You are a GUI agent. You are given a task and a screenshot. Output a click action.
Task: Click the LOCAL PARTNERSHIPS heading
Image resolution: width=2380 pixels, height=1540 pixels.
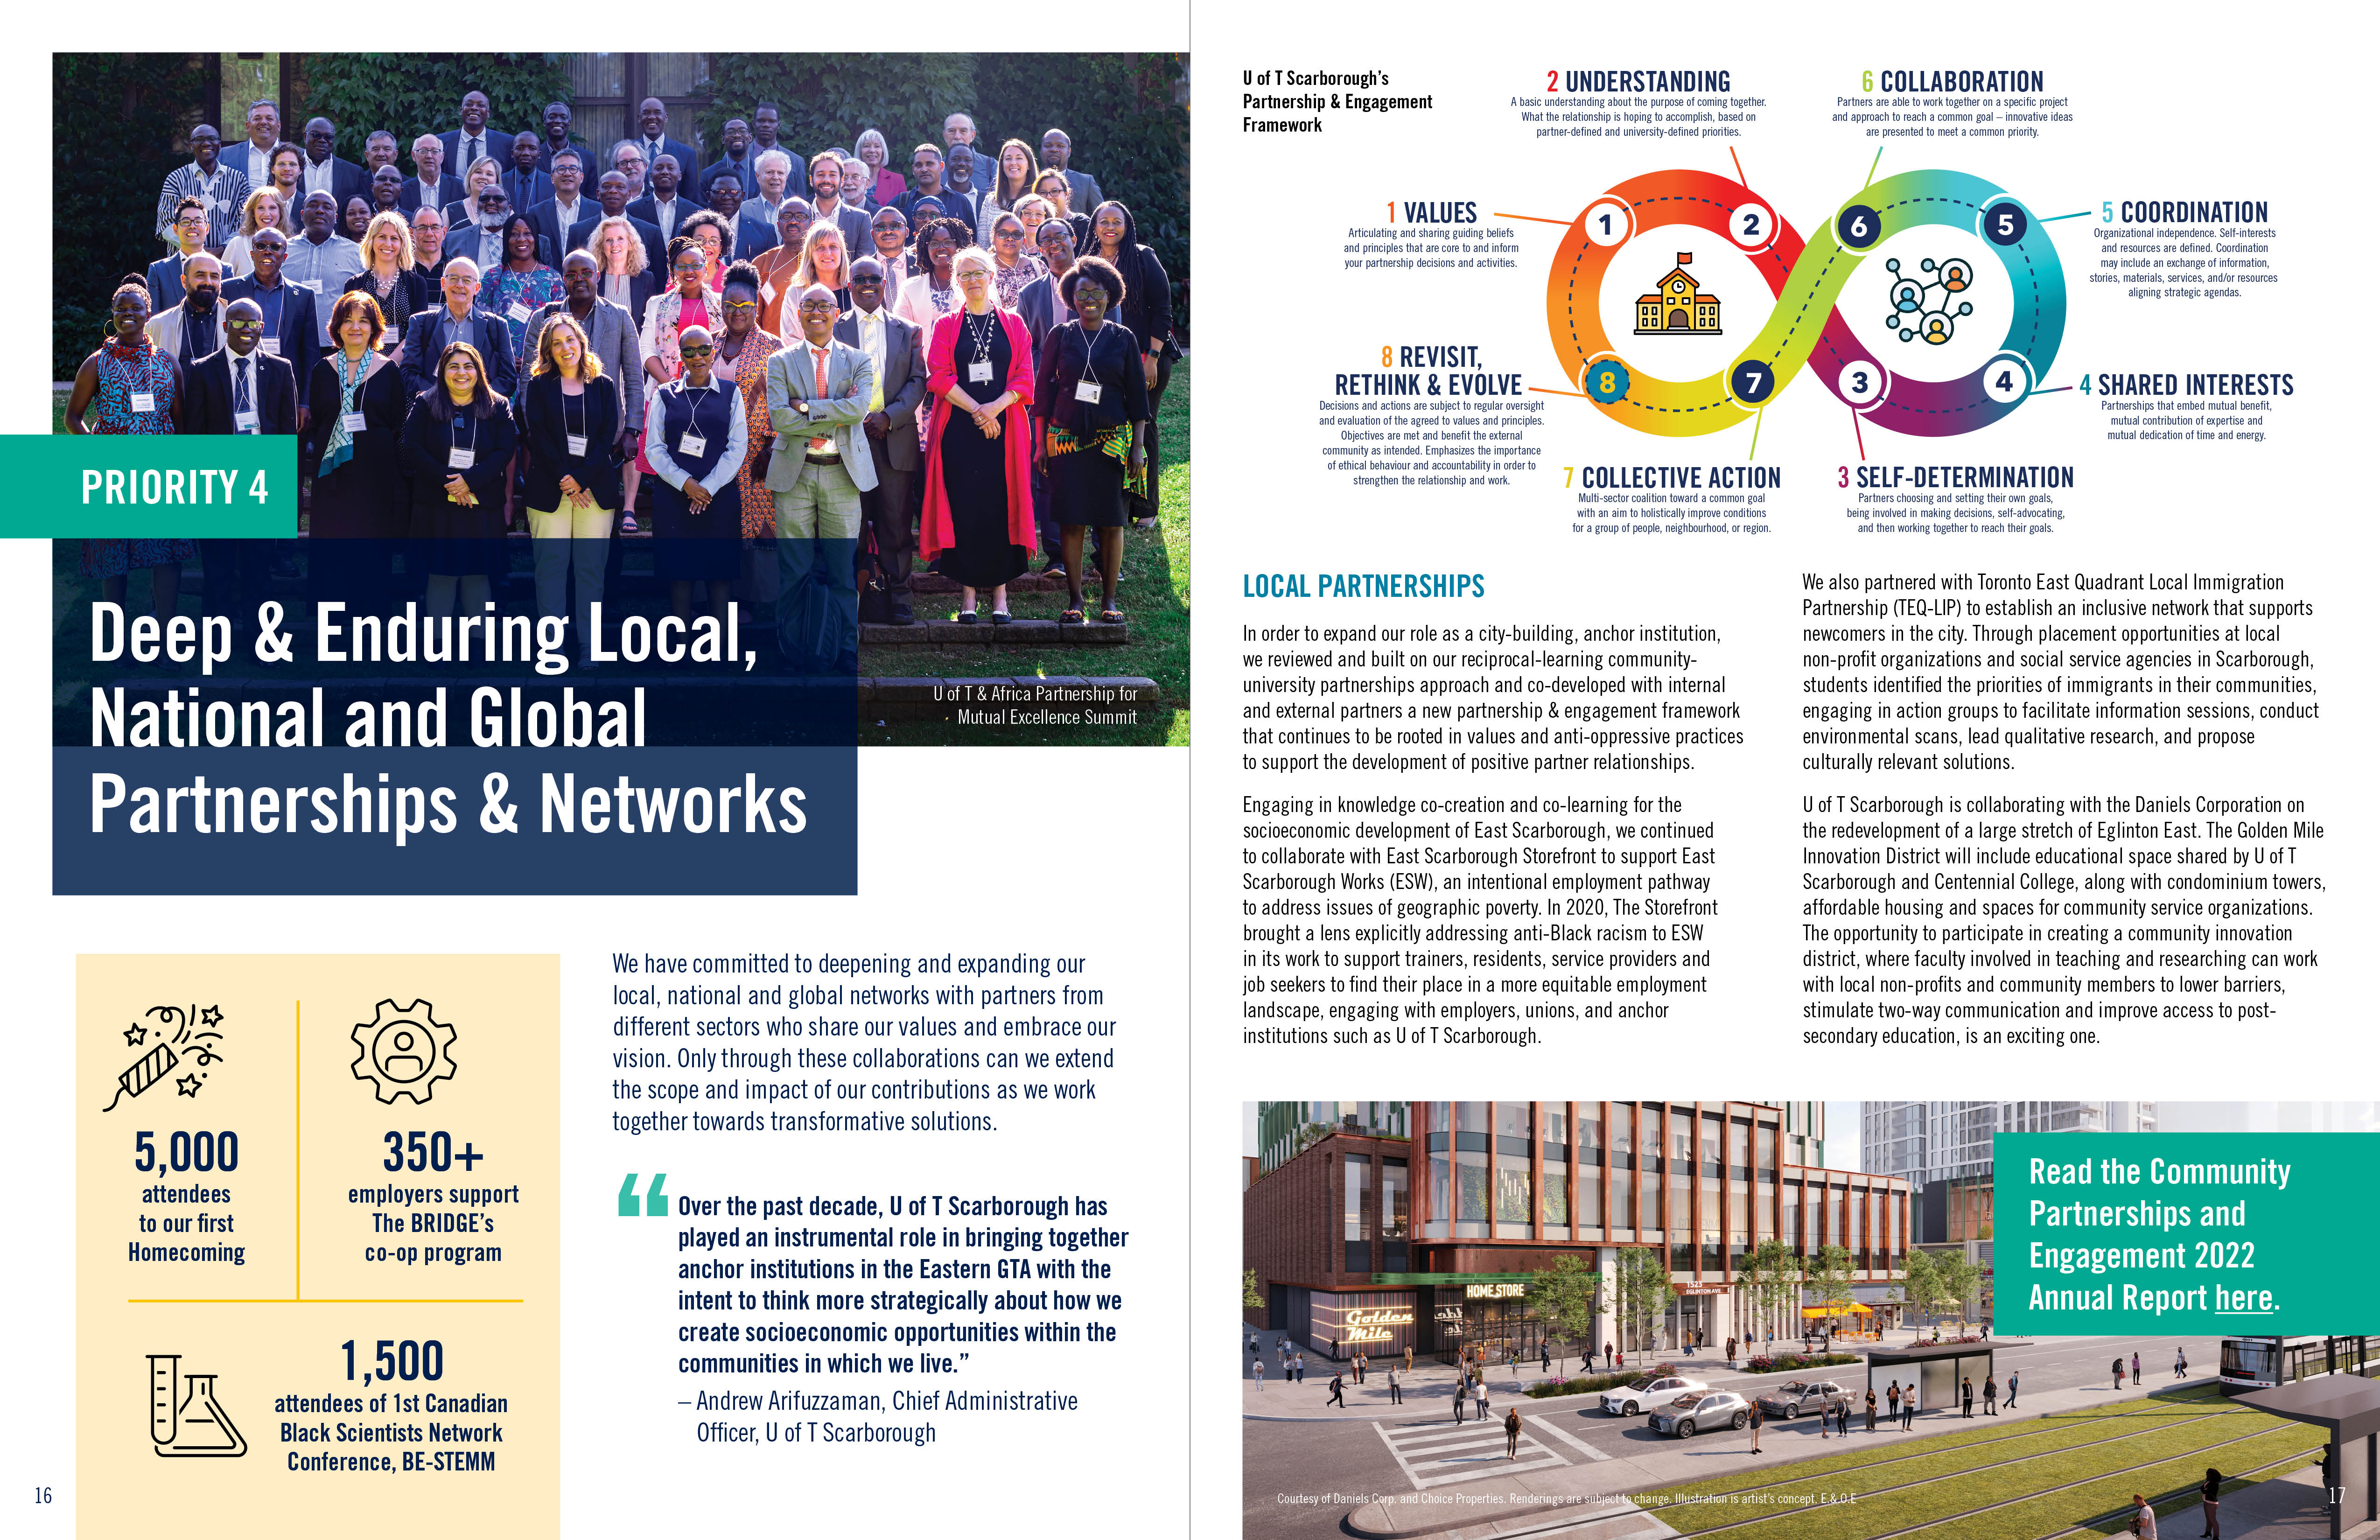[1363, 586]
